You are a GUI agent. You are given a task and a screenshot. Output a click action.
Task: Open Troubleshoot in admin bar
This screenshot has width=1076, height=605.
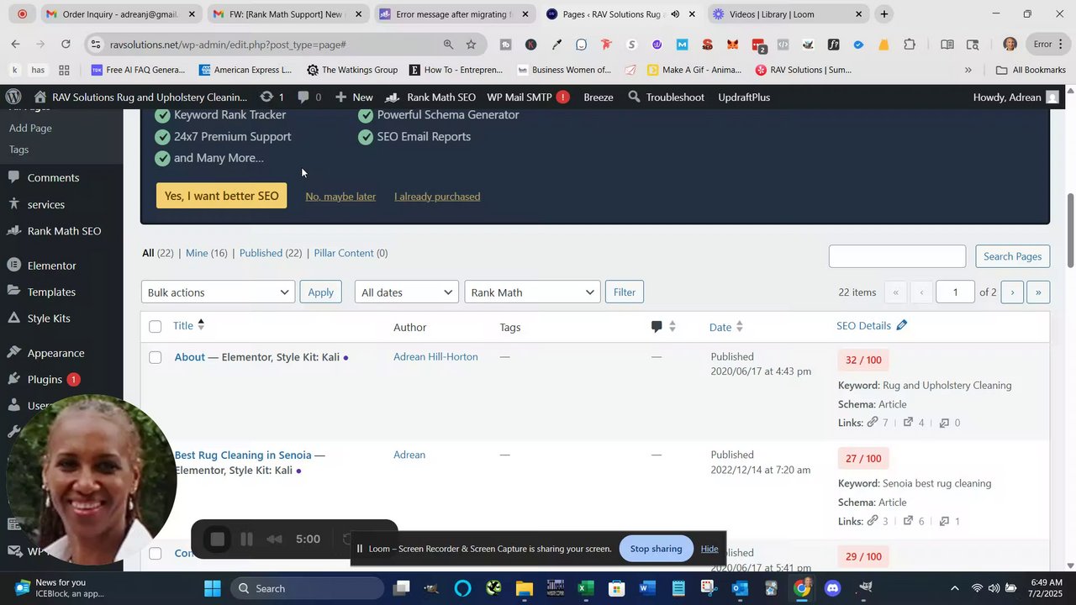point(667,97)
